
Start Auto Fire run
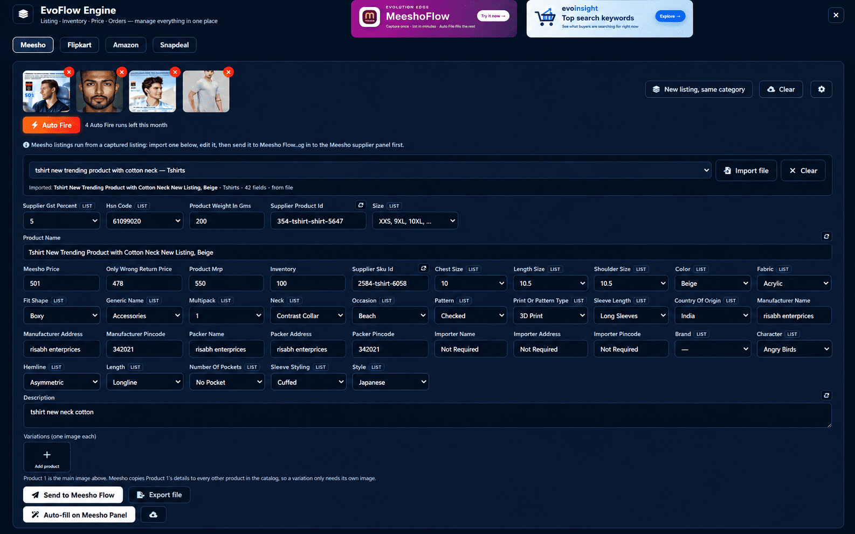pos(51,125)
